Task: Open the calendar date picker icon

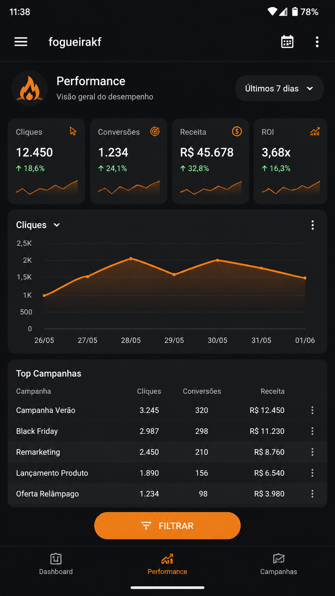Action: (287, 42)
